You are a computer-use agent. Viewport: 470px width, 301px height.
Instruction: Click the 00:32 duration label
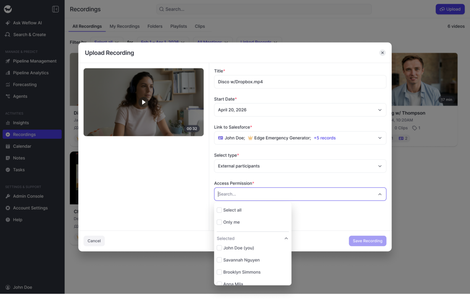(x=192, y=128)
